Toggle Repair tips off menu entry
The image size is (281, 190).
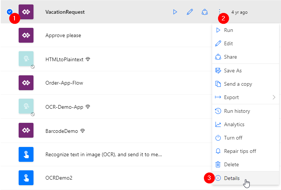point(246,151)
